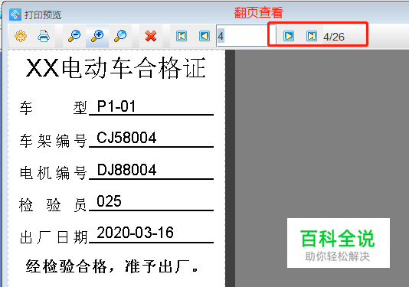Select frame number CJ58004

click(126, 138)
